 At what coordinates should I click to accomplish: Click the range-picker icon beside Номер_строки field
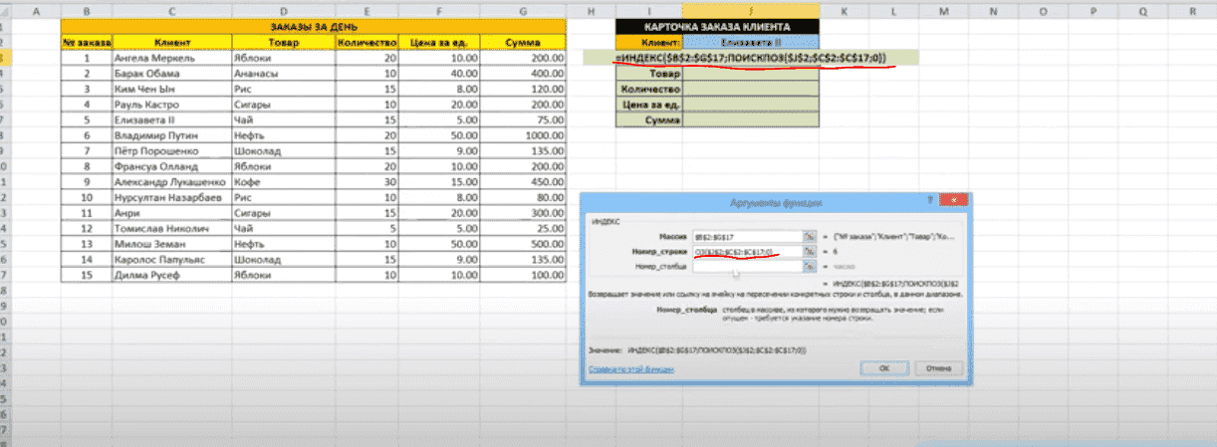[x=811, y=251]
